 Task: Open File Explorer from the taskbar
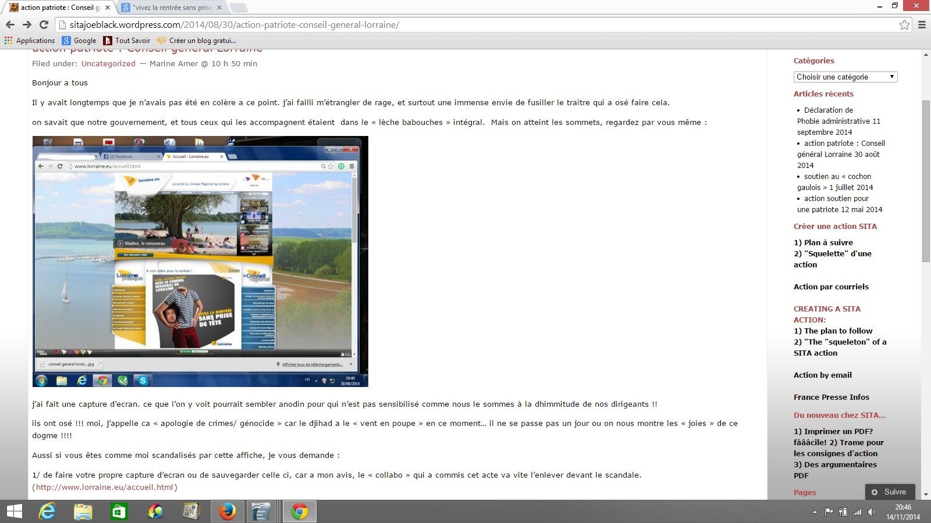(x=83, y=511)
